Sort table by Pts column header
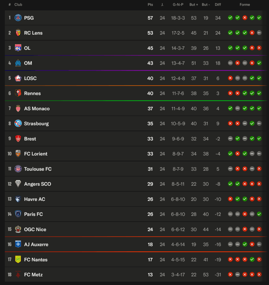269x285 pixels. [150, 5]
